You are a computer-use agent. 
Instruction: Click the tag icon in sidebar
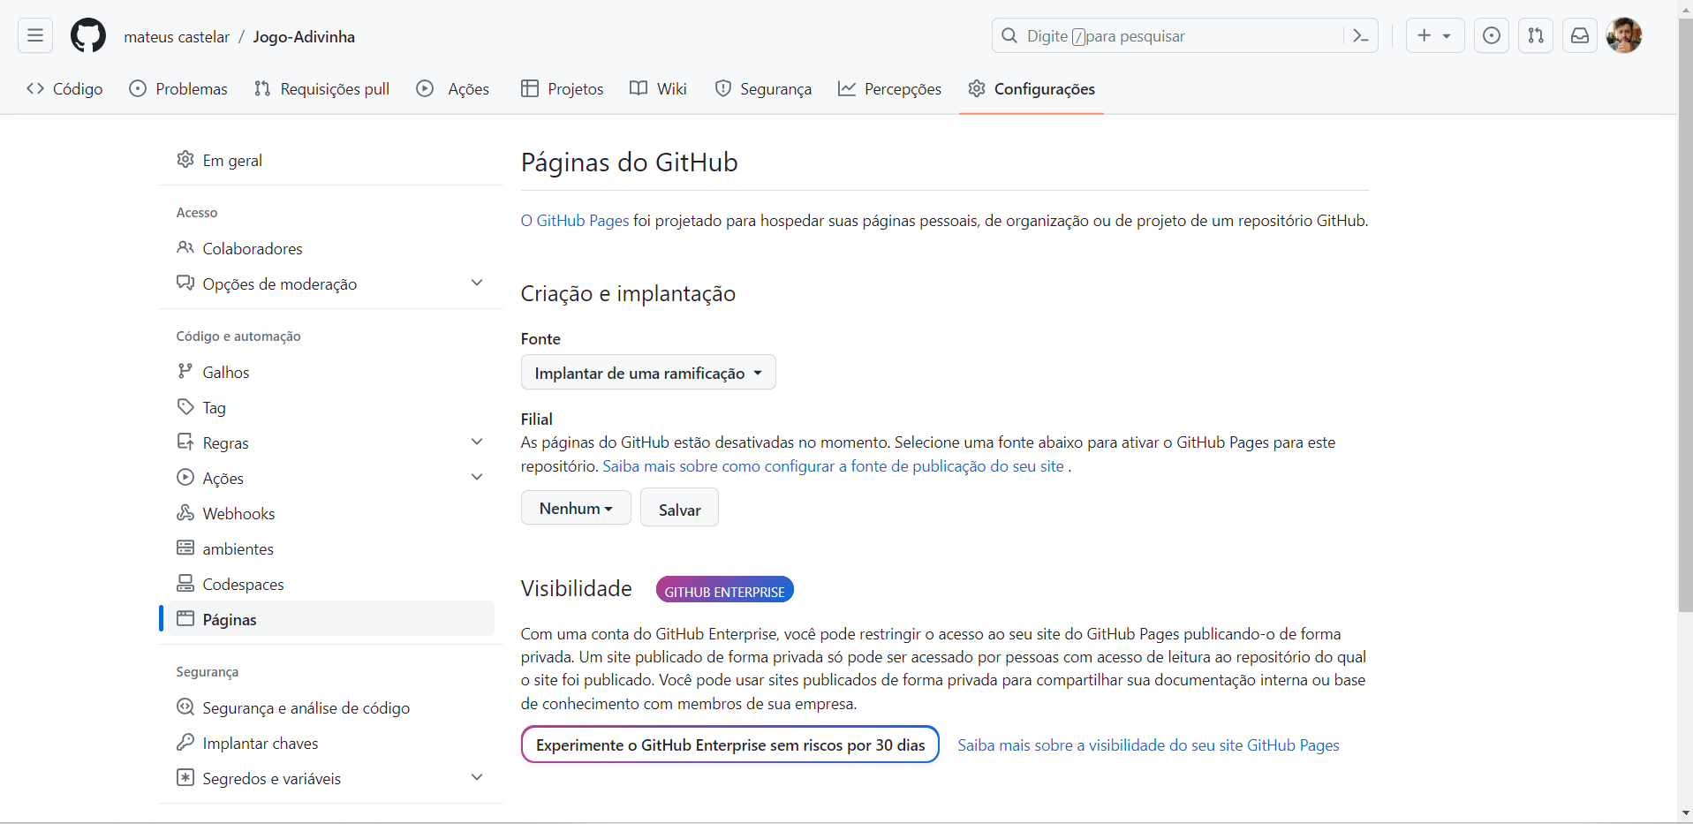point(185,406)
